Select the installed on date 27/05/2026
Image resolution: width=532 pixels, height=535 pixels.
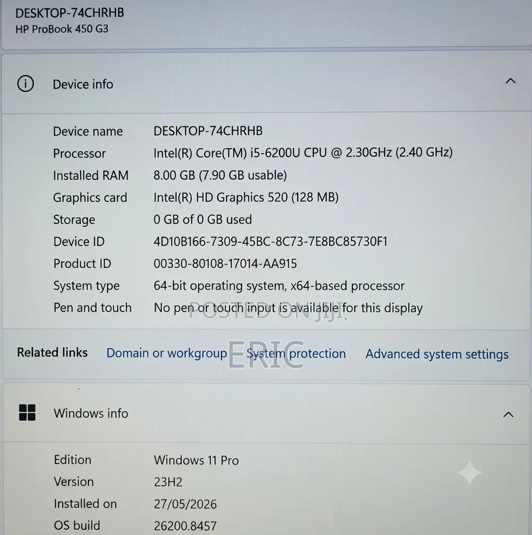pyautogui.click(x=185, y=504)
